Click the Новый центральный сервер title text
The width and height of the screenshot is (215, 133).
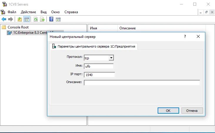[73, 37]
